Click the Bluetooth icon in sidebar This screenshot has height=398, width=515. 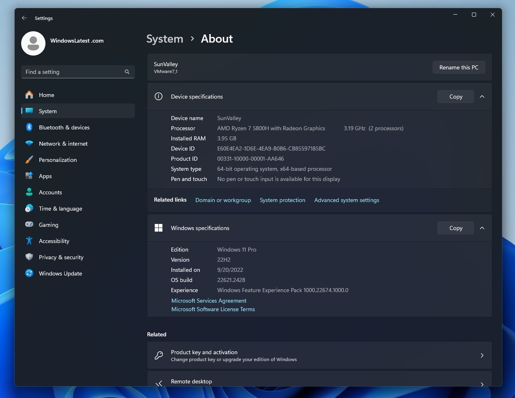coord(29,127)
